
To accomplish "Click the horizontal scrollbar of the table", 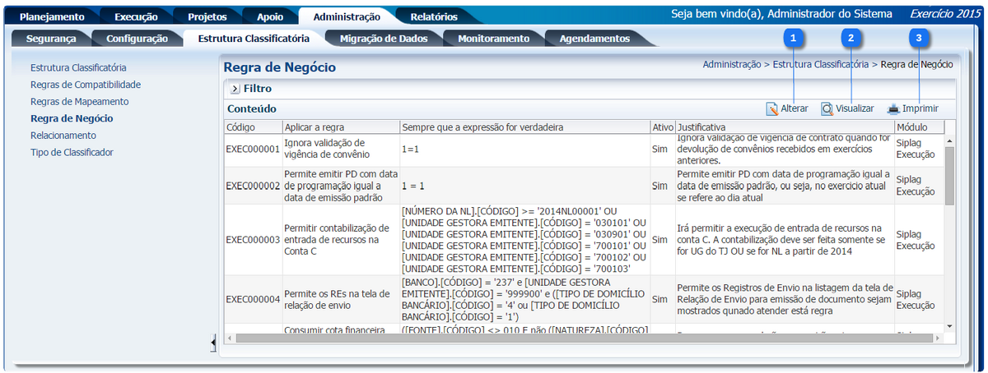I will pyautogui.click(x=576, y=338).
